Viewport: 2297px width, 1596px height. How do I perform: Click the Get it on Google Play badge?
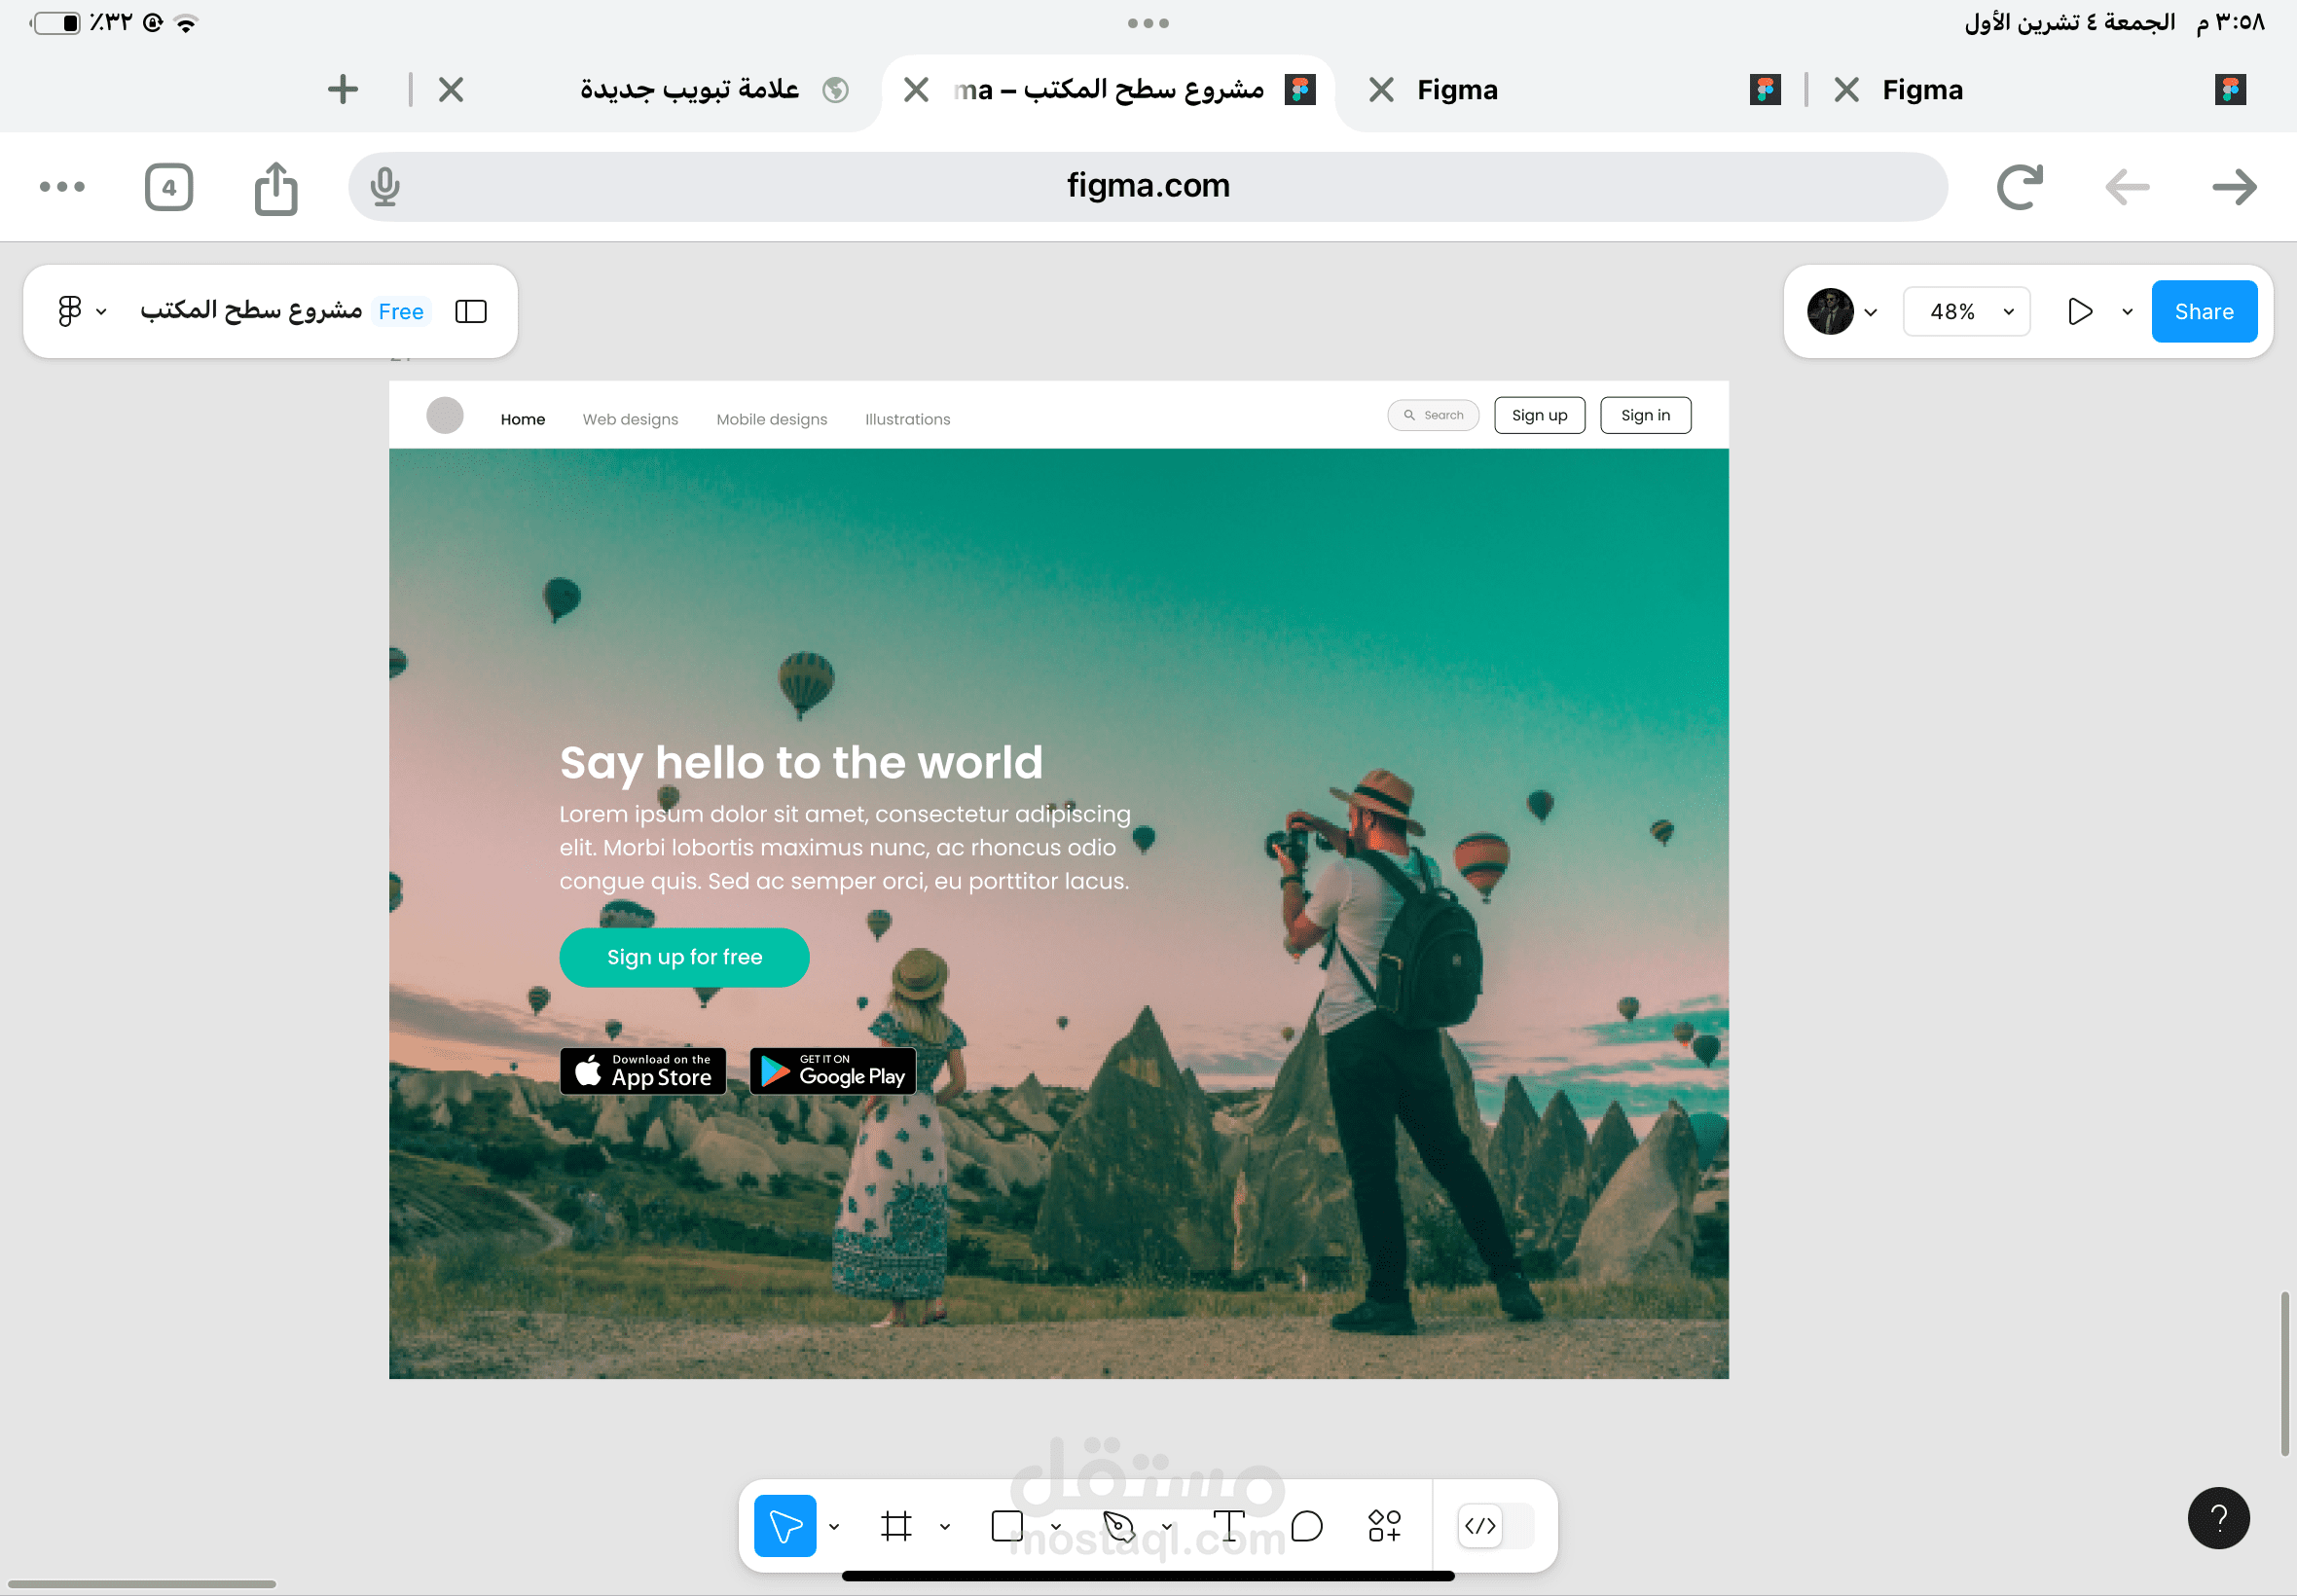(x=833, y=1071)
